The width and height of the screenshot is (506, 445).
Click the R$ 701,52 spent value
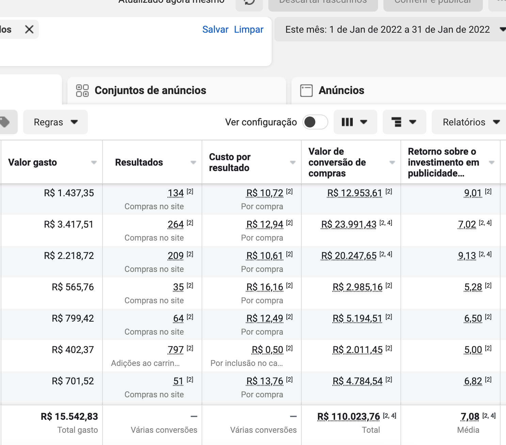click(x=73, y=381)
